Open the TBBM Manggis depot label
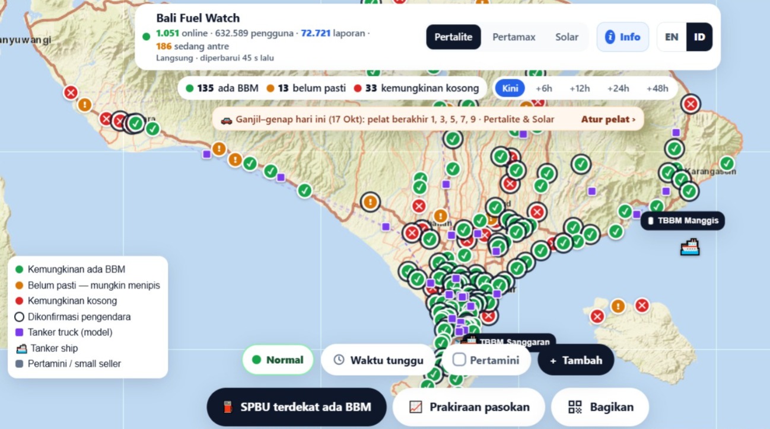 coord(682,220)
